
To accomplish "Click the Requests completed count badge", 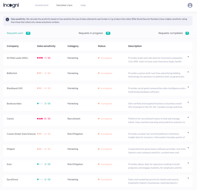I will click(x=187, y=33).
